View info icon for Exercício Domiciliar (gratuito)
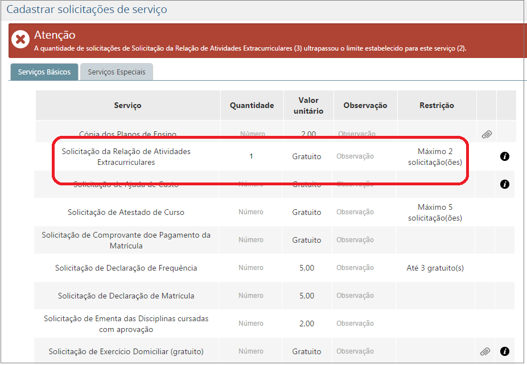This screenshot has width=527, height=365. (x=505, y=351)
